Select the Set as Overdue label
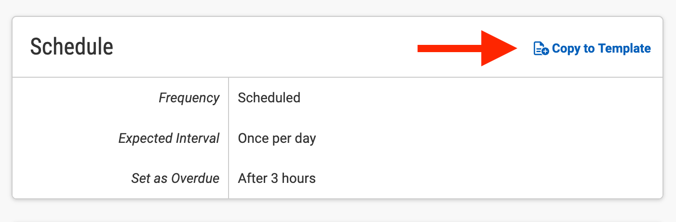The image size is (676, 222). 175,179
